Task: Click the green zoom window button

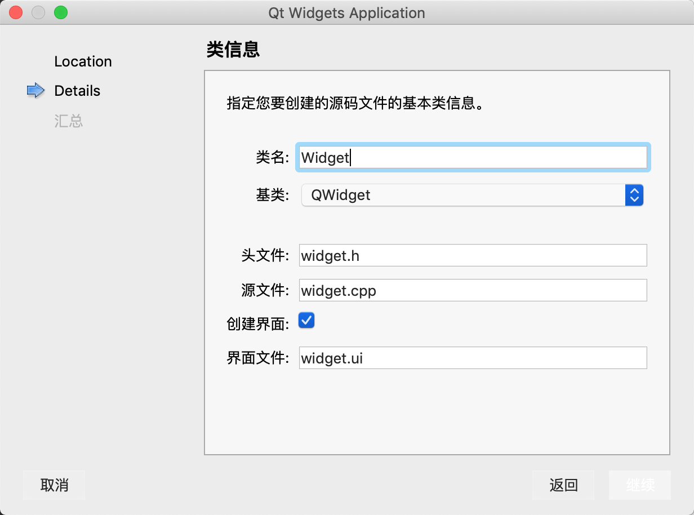Action: coord(61,12)
